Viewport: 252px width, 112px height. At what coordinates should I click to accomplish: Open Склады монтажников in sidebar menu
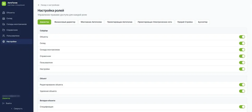(17, 24)
